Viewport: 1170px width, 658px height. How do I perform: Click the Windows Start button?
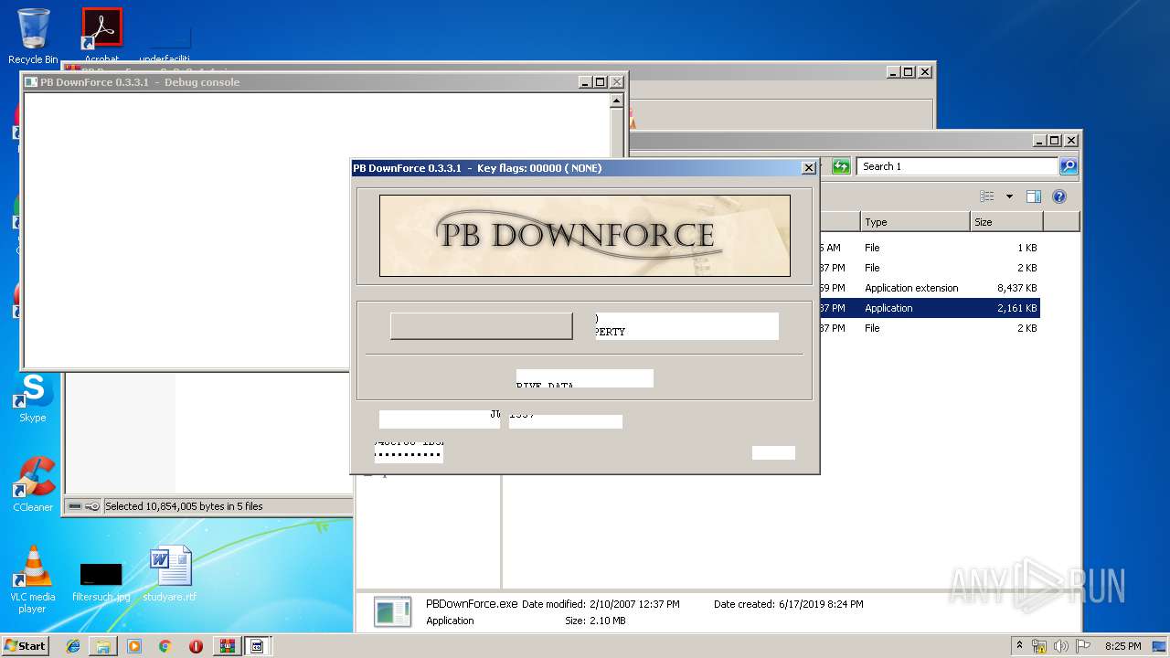coord(25,645)
